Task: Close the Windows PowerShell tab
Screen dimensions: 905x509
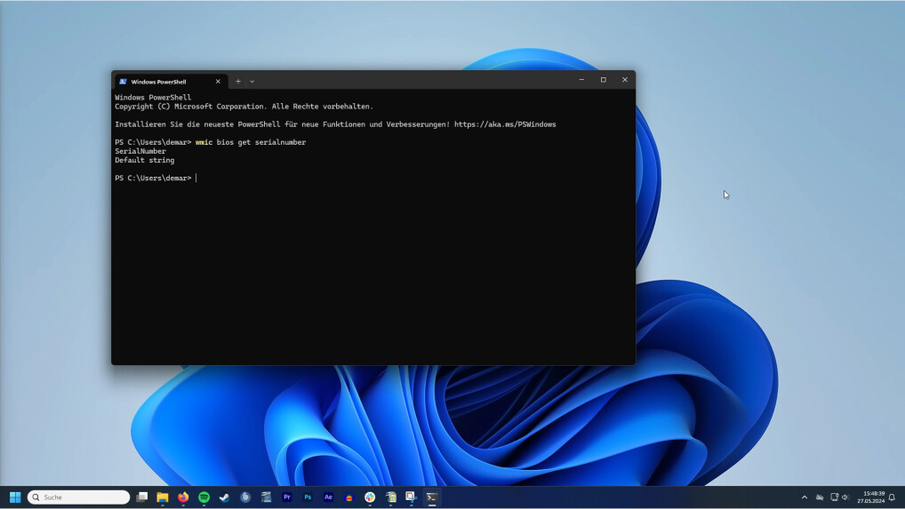Action: (218, 81)
